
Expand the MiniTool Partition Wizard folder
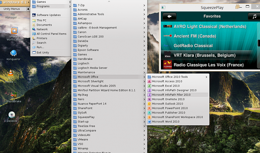coord(109,90)
